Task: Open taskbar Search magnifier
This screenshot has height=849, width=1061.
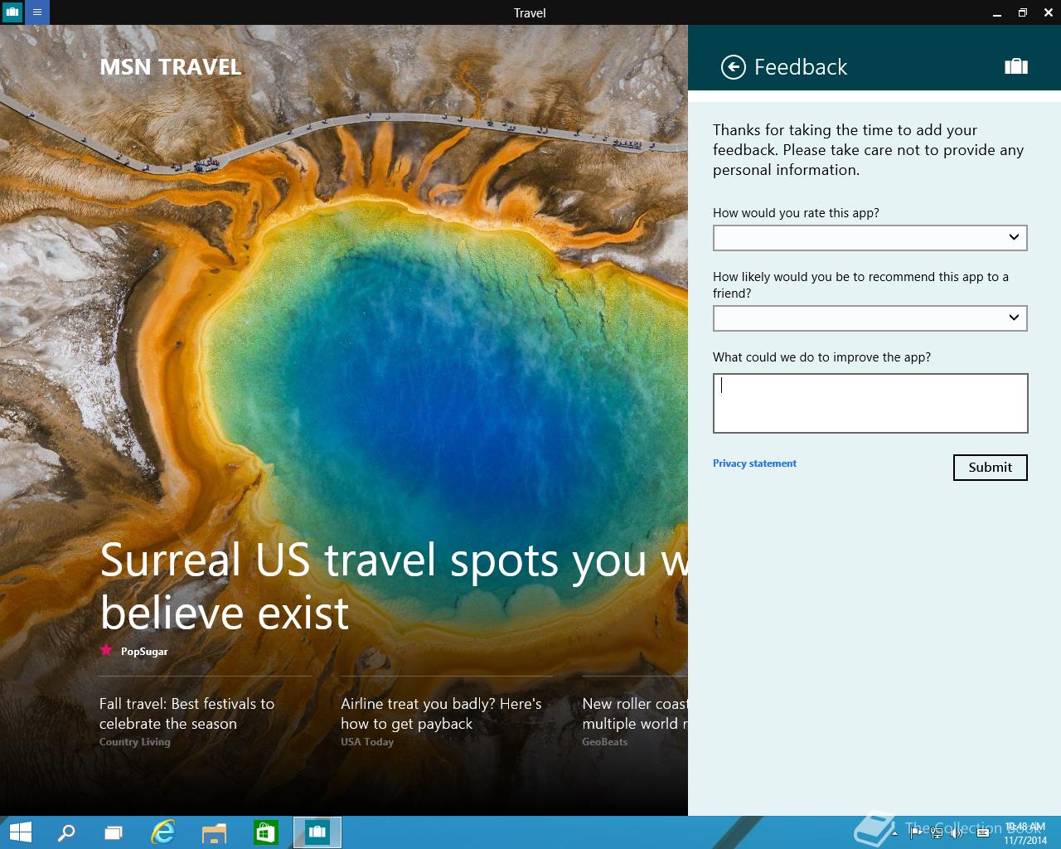Action: tap(66, 832)
